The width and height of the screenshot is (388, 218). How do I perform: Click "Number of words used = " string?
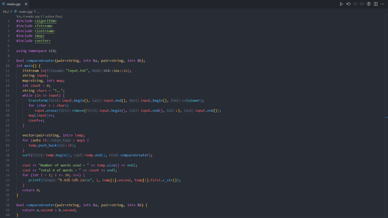pyautogui.click(x=64, y=165)
